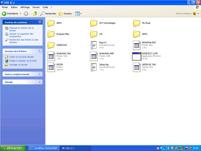Switch to CanalBlog - Packard Bell taskbar window
This screenshot has width=201, height=151.
[43, 148]
